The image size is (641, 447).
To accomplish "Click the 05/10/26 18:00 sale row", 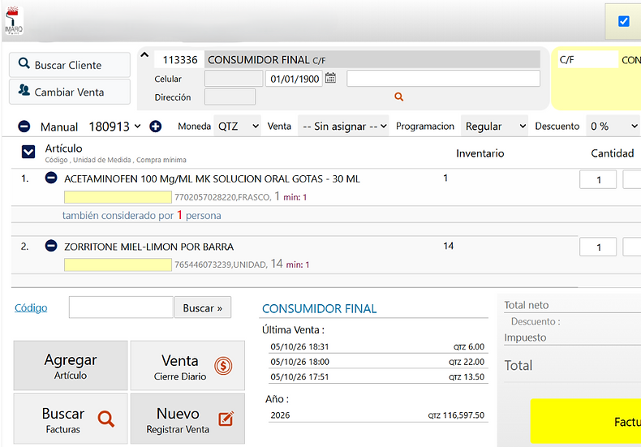I will 377,362.
